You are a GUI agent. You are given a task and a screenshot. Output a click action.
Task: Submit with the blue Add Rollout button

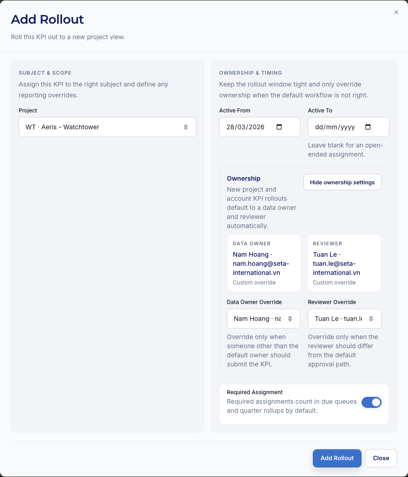337,458
